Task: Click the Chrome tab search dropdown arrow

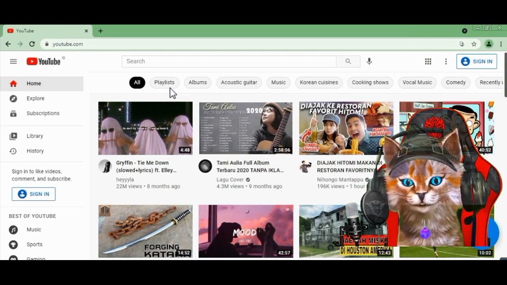Action: (x=465, y=31)
